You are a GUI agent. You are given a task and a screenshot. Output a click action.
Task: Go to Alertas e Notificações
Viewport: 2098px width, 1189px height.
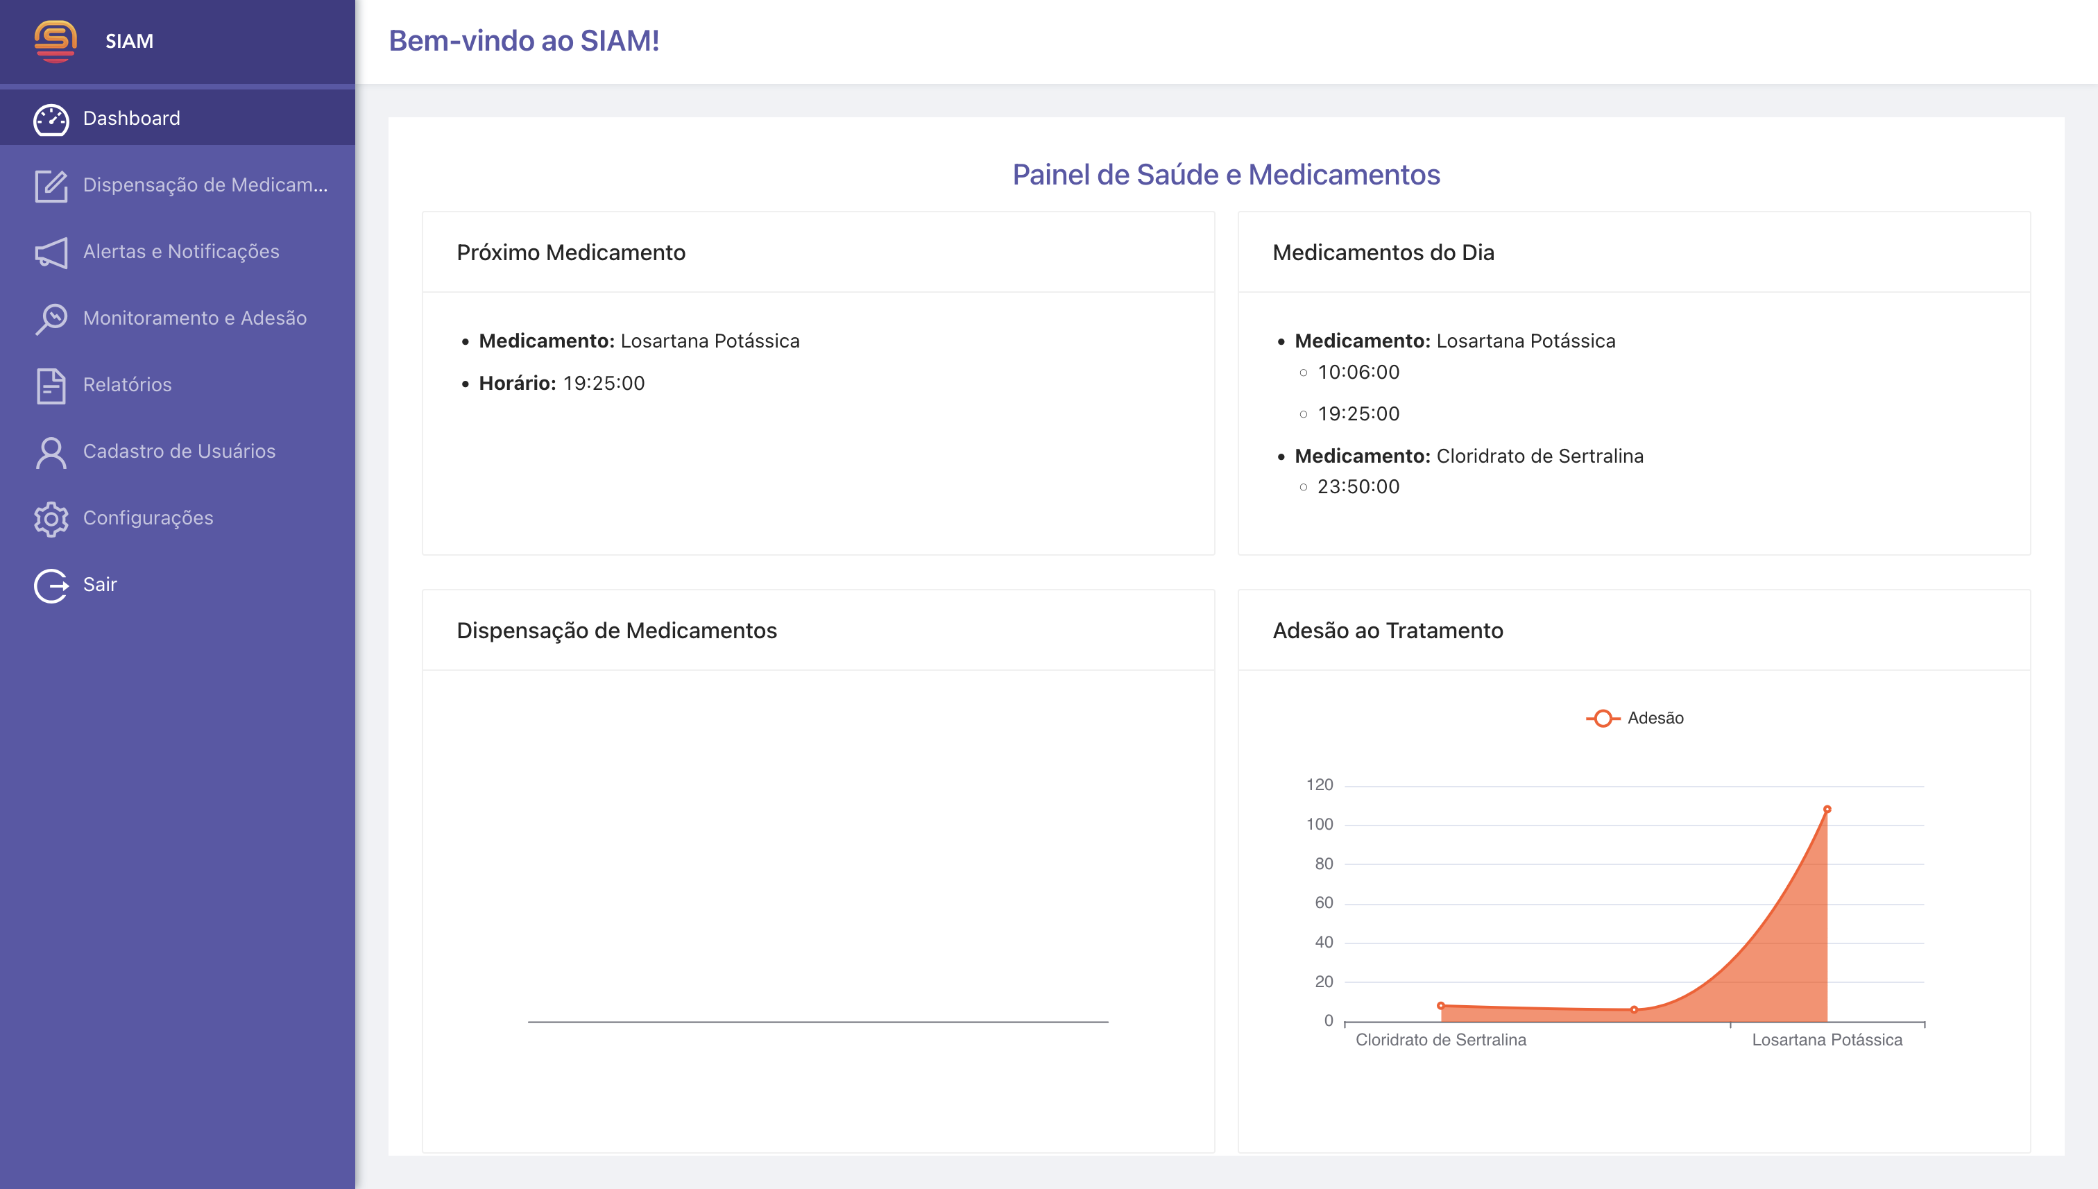click(180, 252)
